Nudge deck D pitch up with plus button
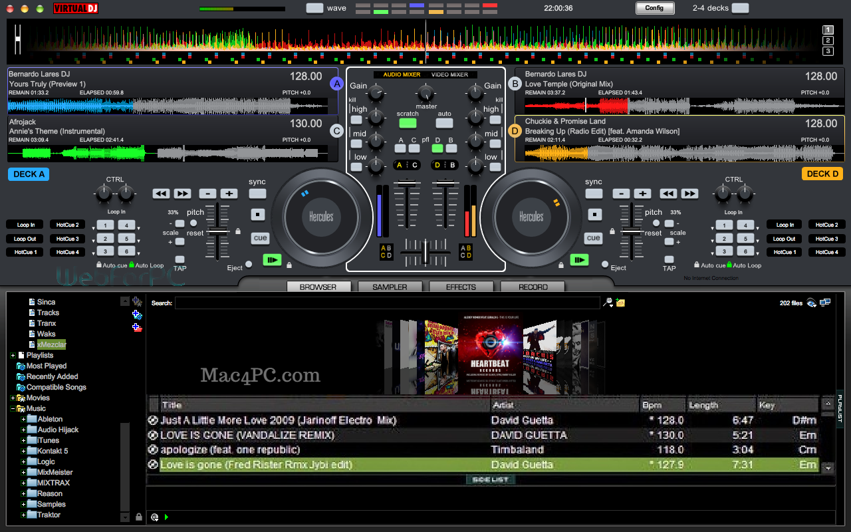Image resolution: width=851 pixels, height=532 pixels. (642, 194)
